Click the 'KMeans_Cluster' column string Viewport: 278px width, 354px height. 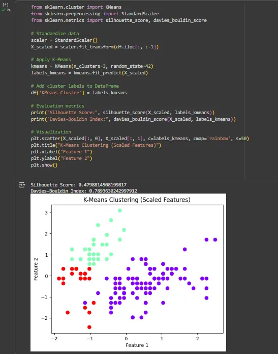(x=60, y=93)
